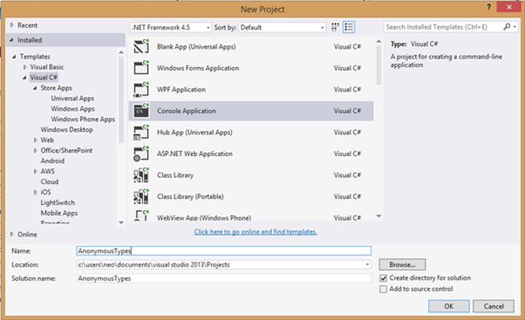Select Universal Apps under Store Apps

73,99
